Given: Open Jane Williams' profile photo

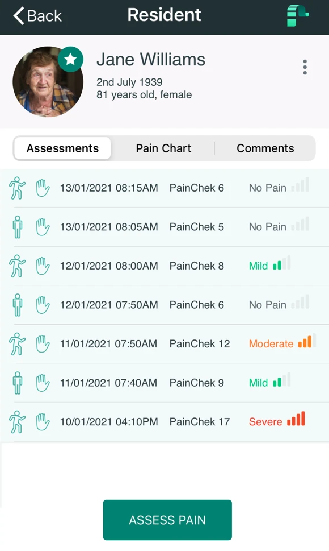Looking at the screenshot, I should pyautogui.click(x=48, y=82).
